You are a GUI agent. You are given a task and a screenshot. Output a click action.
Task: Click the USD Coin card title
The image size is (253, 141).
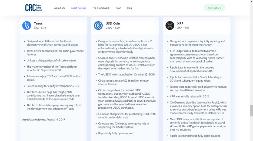(113, 23)
